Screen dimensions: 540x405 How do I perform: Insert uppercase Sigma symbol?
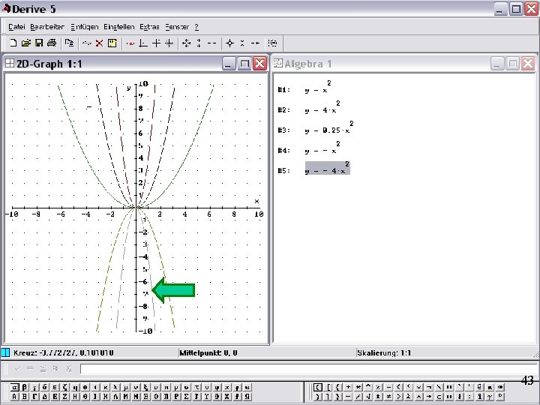point(186,397)
